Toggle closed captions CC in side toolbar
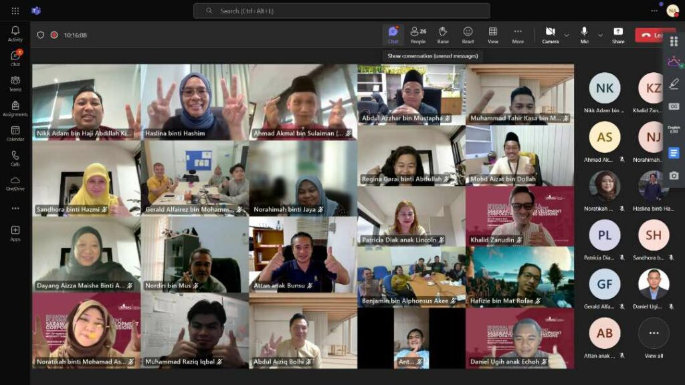The width and height of the screenshot is (685, 385). [x=674, y=106]
